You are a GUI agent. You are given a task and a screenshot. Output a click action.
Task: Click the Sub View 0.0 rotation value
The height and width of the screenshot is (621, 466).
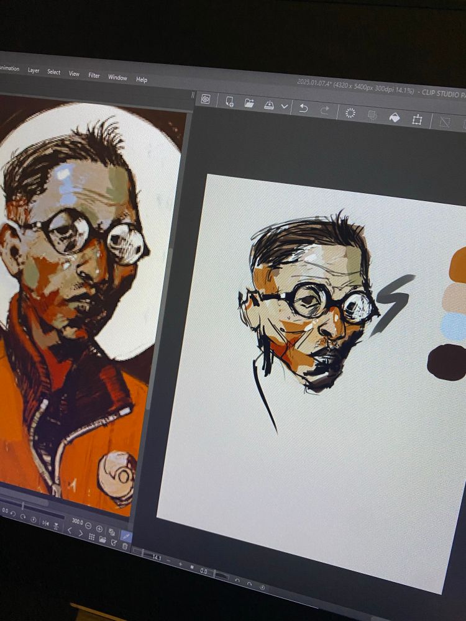point(5,510)
